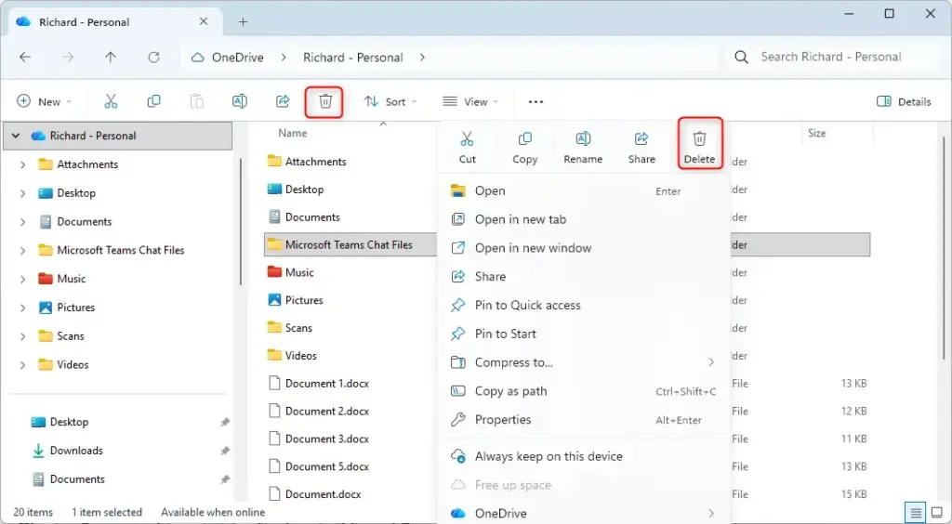Expand Microsoft Teams Chat Files tree node
Image resolution: width=952 pixels, height=524 pixels.
pos(22,251)
